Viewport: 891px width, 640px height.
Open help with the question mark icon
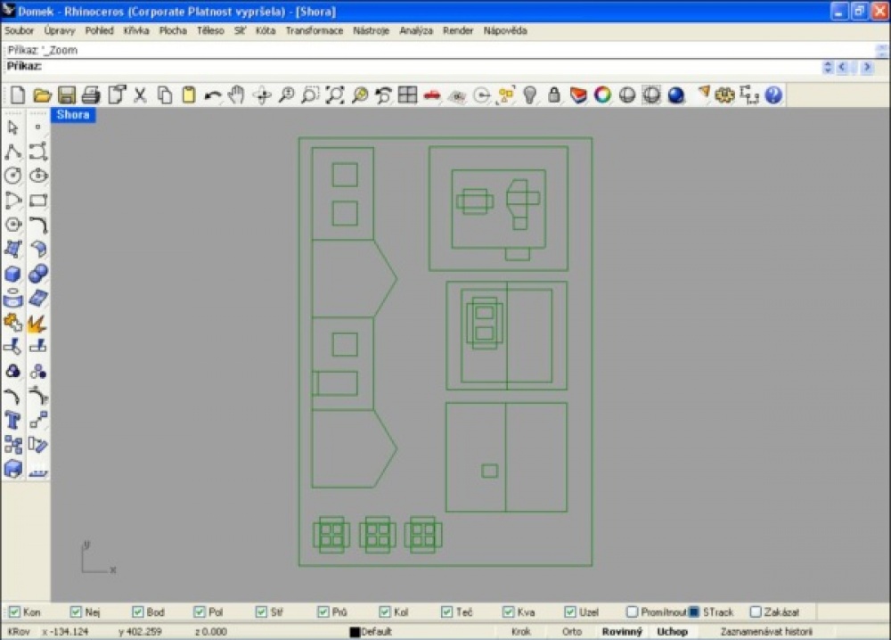[x=773, y=94]
